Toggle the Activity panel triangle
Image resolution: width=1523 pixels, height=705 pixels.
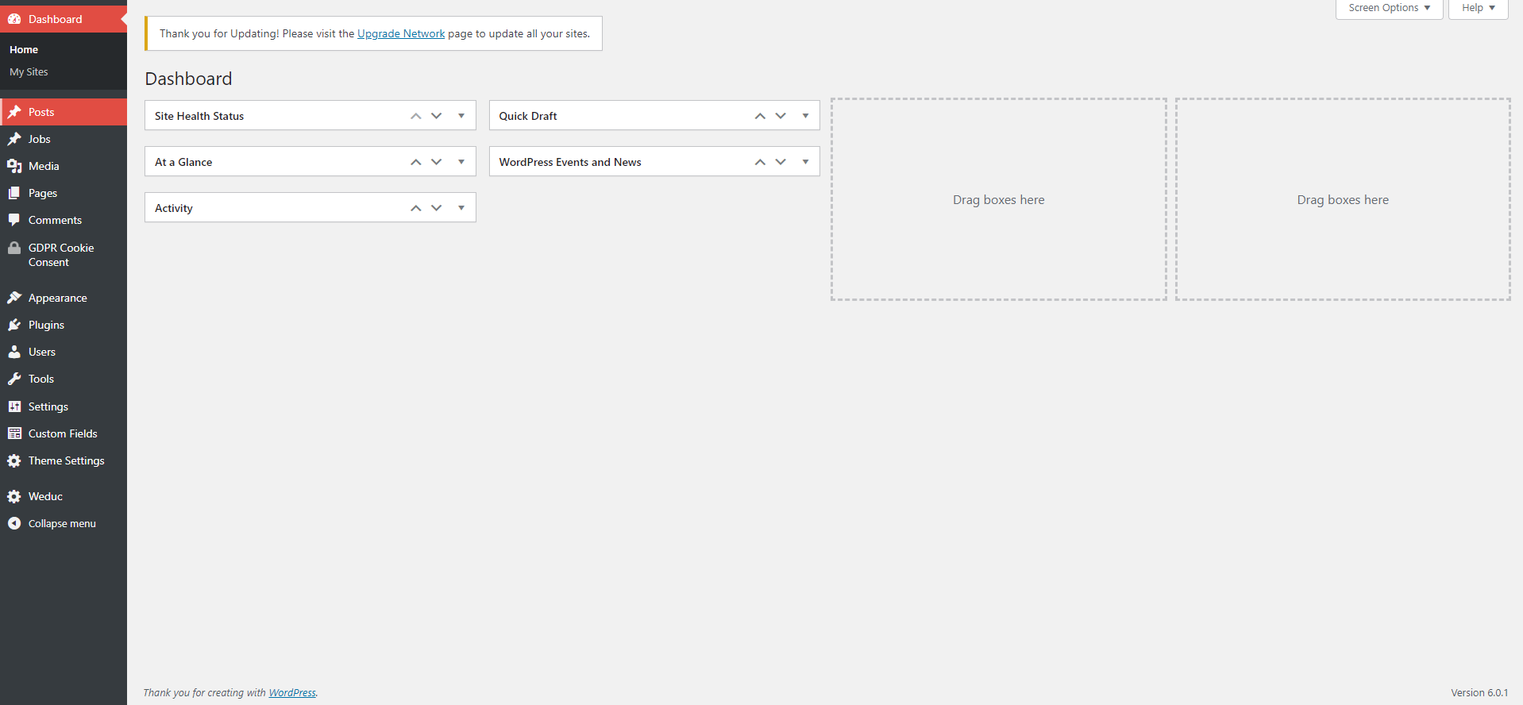point(461,208)
